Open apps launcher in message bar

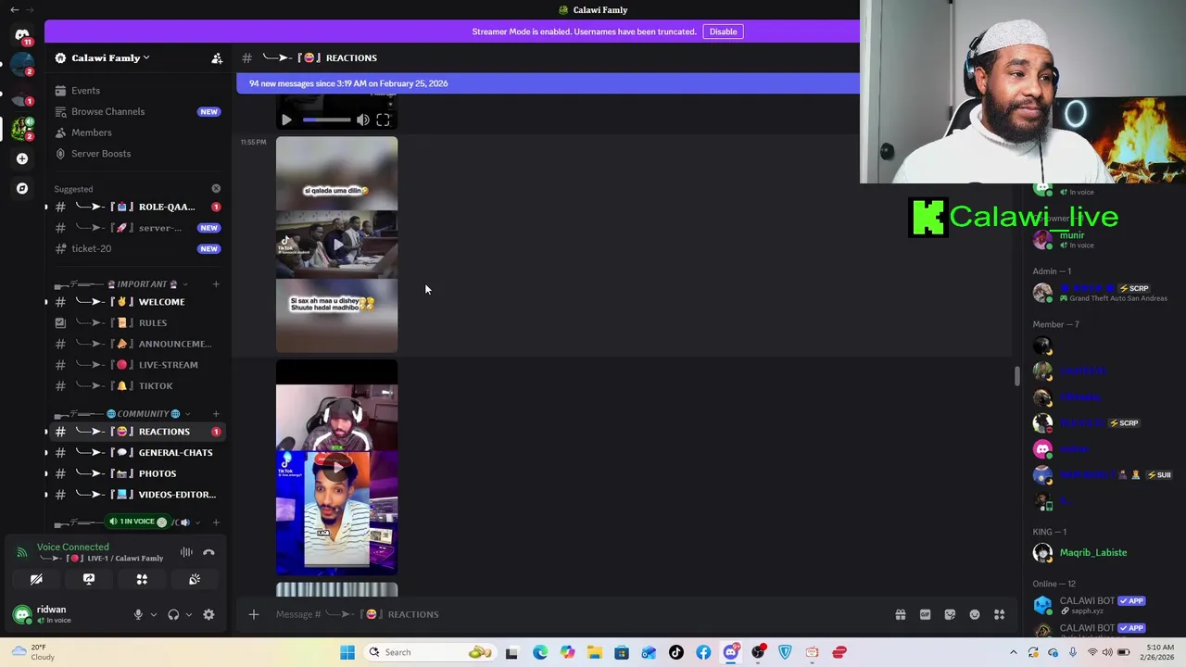point(1000,614)
